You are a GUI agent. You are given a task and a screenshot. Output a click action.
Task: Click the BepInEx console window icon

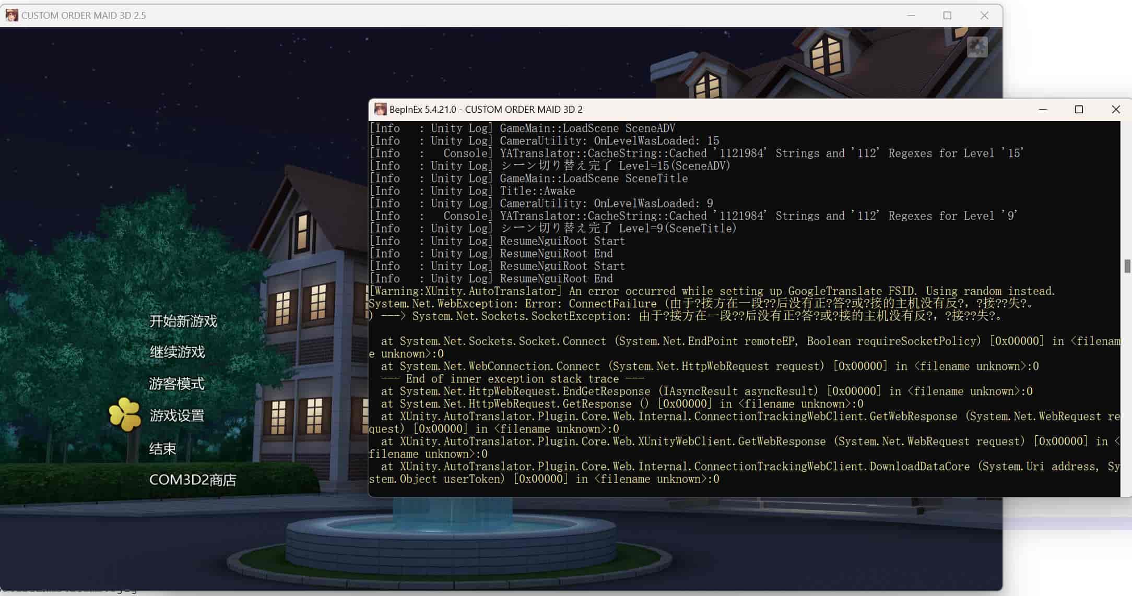coord(381,109)
